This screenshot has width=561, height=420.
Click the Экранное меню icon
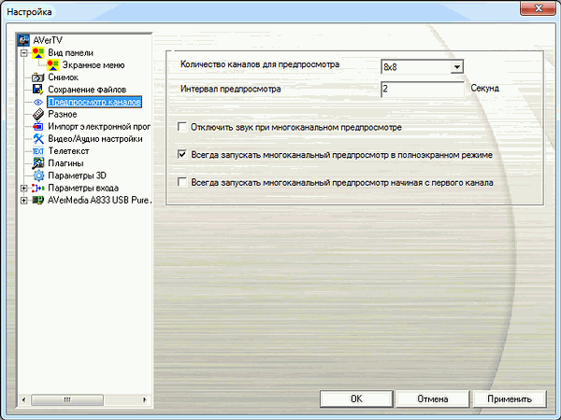pyautogui.click(x=52, y=65)
